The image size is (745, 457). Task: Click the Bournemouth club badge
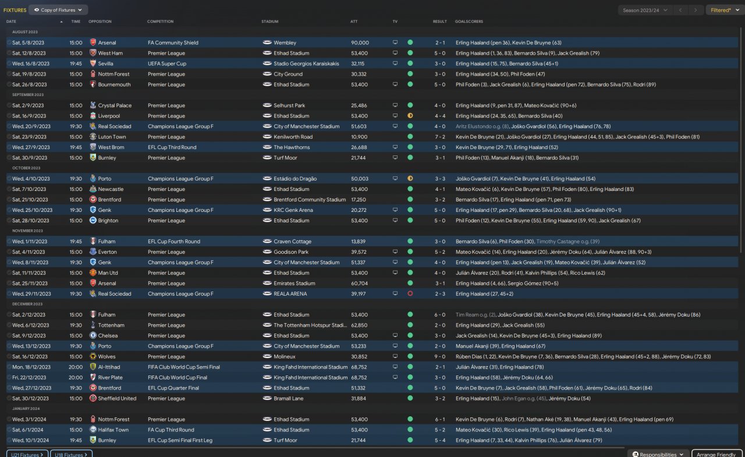(x=93, y=84)
